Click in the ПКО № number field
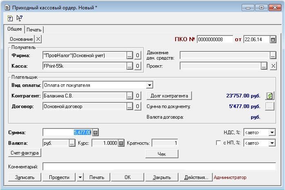 coord(215,40)
